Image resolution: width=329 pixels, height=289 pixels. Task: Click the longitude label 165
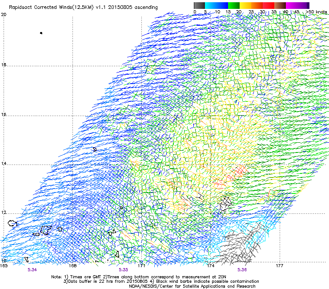click(x=4, y=265)
